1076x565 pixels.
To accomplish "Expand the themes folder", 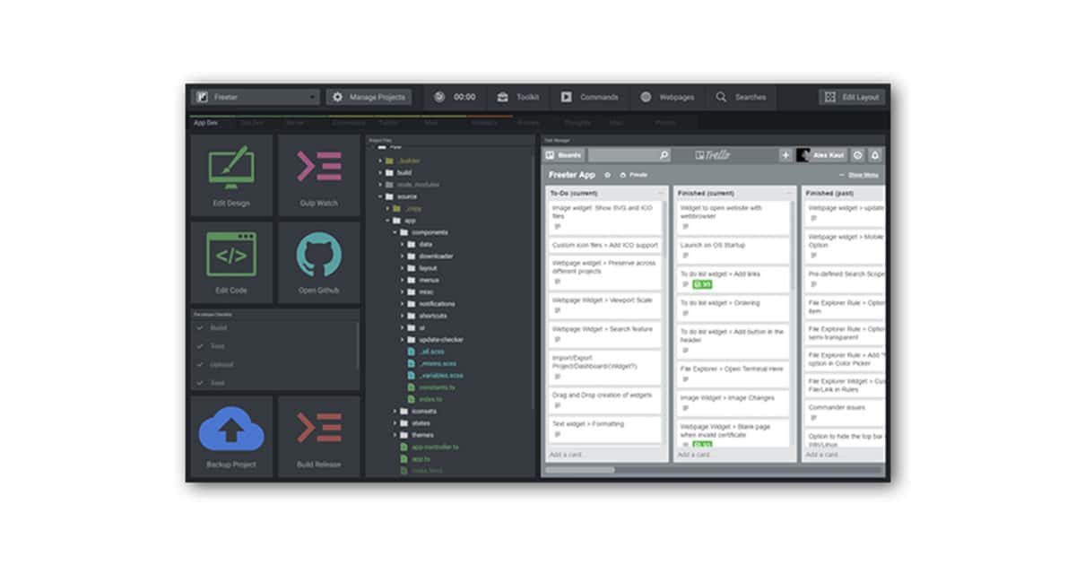I will point(395,435).
